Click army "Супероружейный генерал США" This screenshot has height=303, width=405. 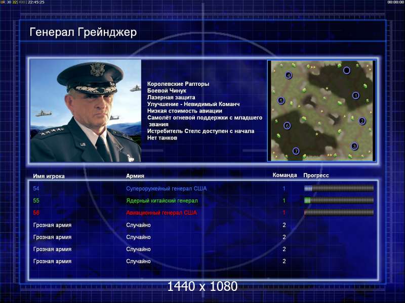[167, 188]
